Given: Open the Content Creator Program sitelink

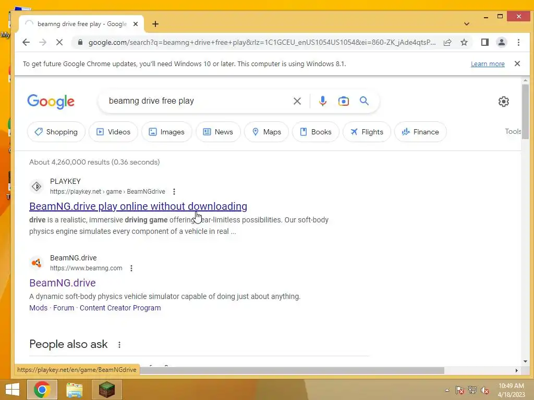Looking at the screenshot, I should 120,308.
